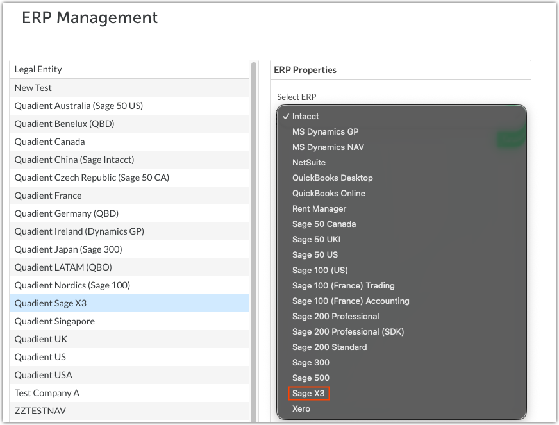Screen dimensions: 559x425
Task: Click the Legal Entity list scrollbar
Action: [254, 242]
